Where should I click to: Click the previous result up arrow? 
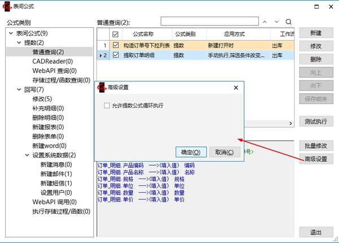[264, 22]
